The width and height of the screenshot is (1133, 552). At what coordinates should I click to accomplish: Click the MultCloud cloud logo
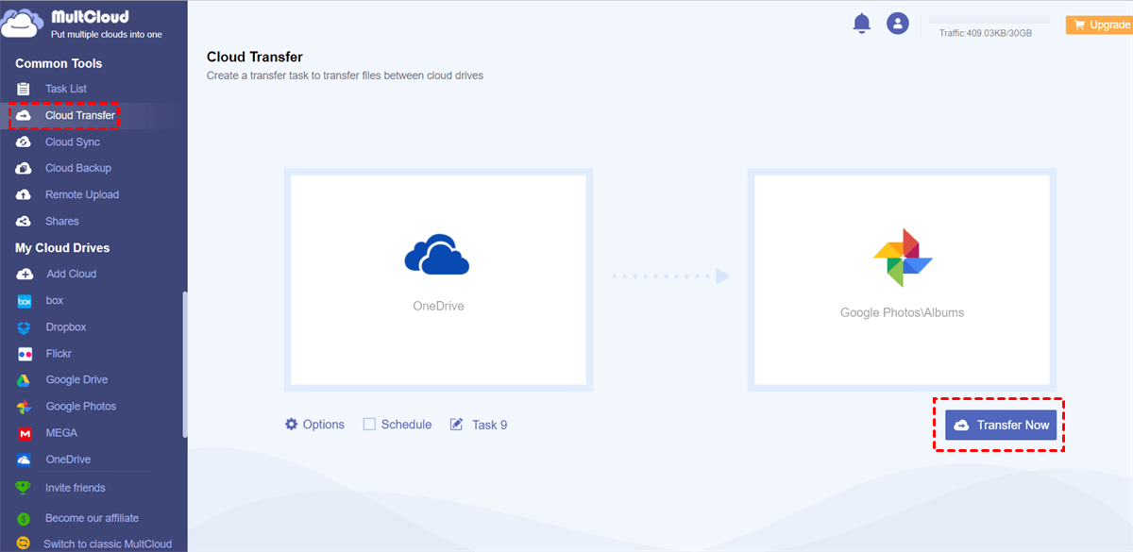(22, 22)
